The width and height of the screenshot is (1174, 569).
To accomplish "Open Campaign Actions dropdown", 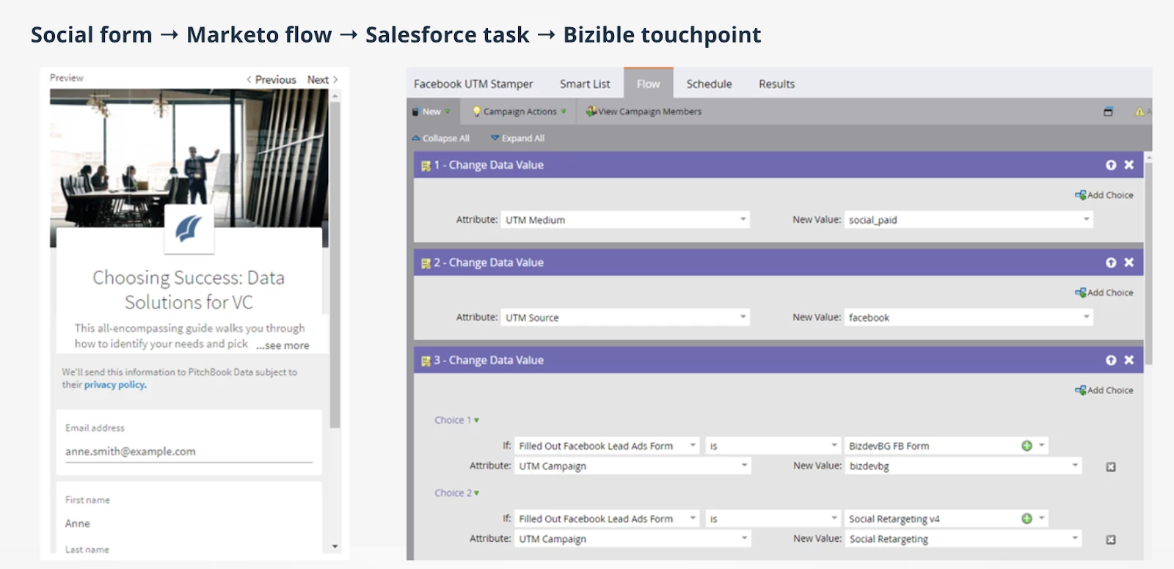I will [x=519, y=111].
